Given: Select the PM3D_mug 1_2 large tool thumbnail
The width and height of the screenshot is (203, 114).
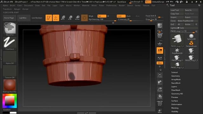Looking at the screenshot, I should [177, 41].
